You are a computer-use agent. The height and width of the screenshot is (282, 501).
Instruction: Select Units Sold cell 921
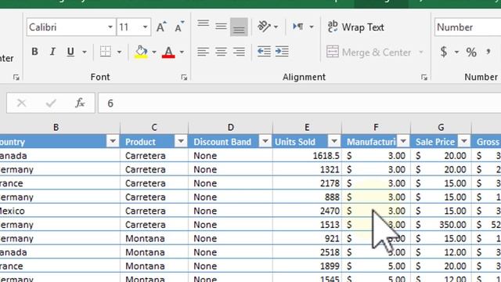tap(307, 238)
